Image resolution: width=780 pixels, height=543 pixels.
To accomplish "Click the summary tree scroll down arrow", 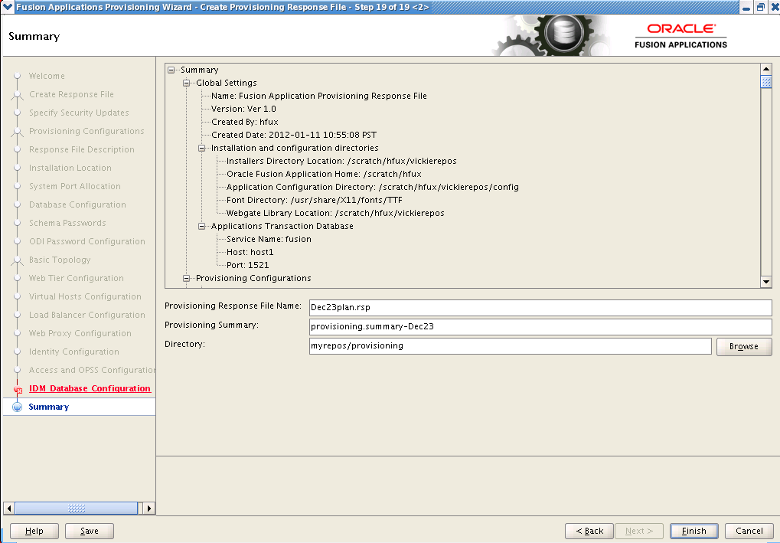I will (x=766, y=282).
